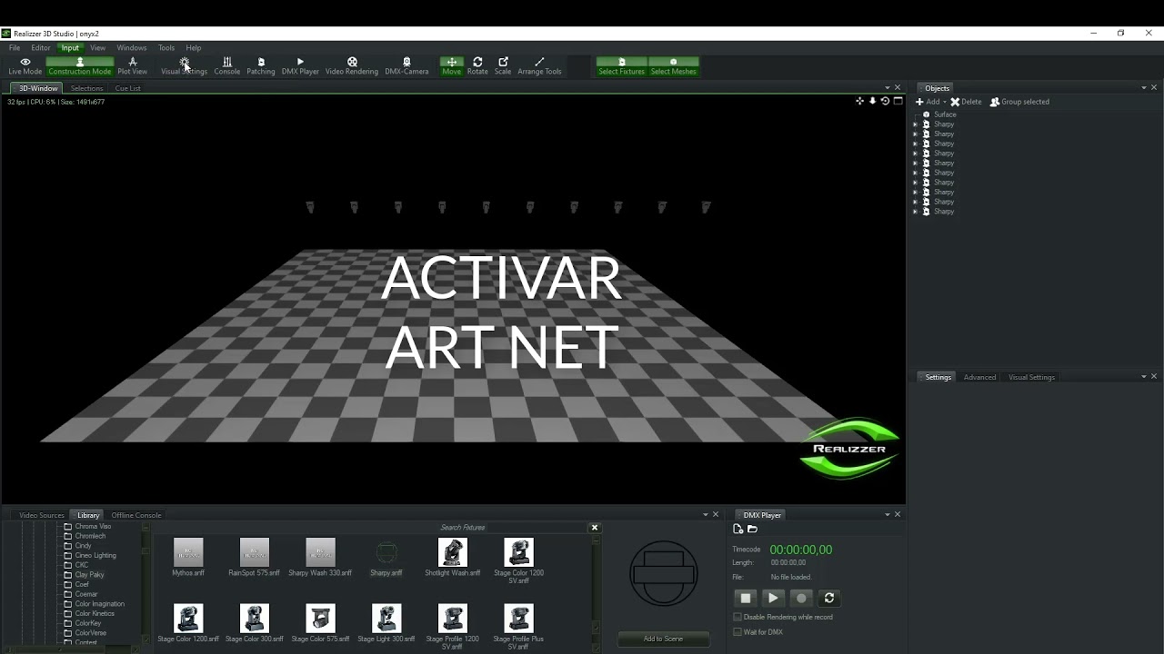Open Visual Settings from the toolbar
This screenshot has height=654, width=1164.
point(185,66)
